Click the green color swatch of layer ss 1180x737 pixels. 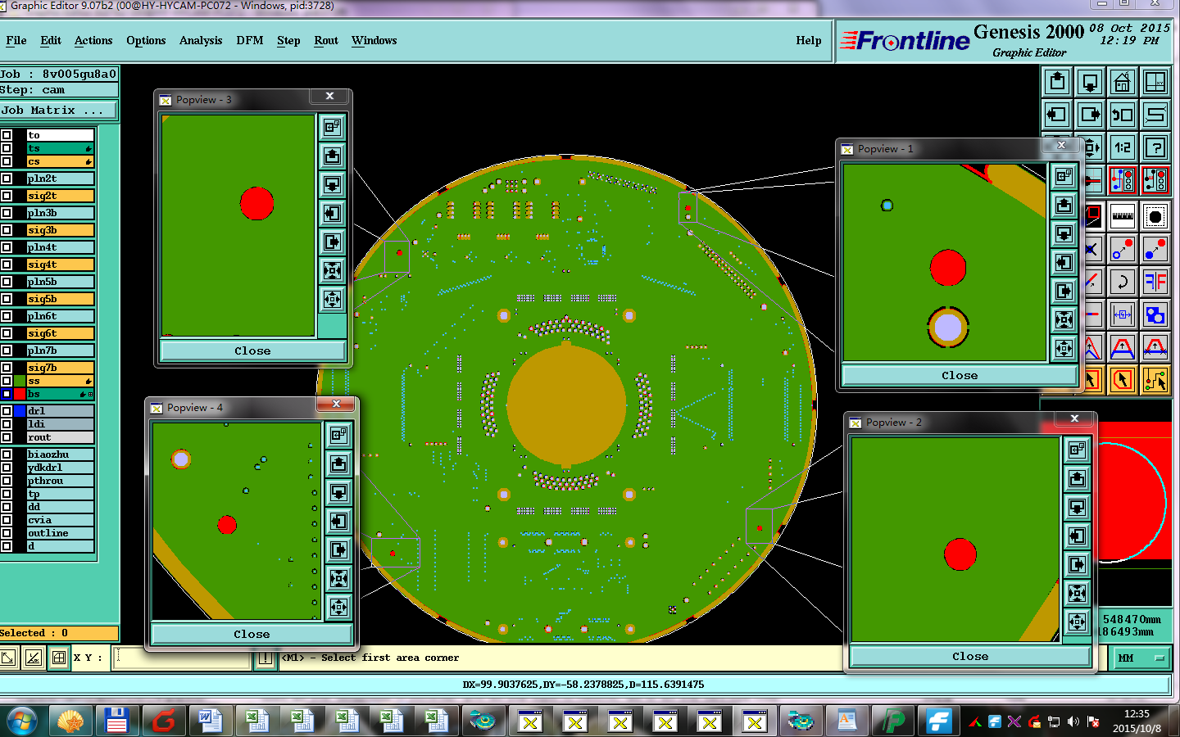20,381
